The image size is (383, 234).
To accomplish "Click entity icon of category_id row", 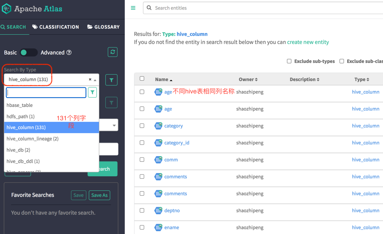I will (158, 143).
